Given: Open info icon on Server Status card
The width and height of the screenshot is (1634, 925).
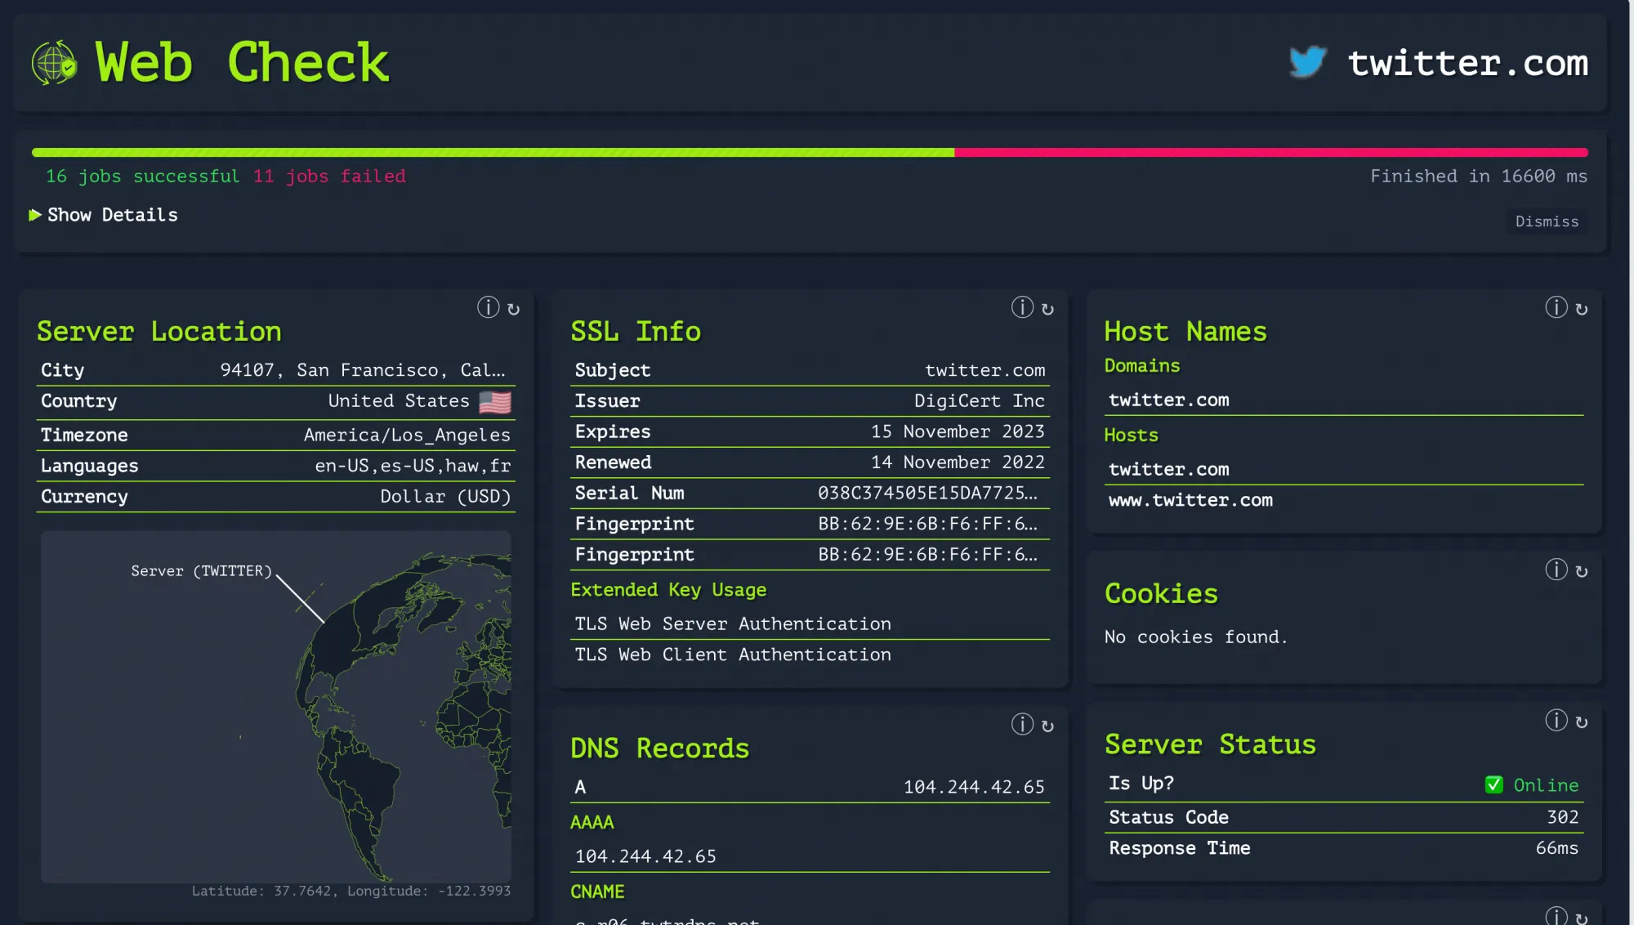Looking at the screenshot, I should coord(1556,721).
